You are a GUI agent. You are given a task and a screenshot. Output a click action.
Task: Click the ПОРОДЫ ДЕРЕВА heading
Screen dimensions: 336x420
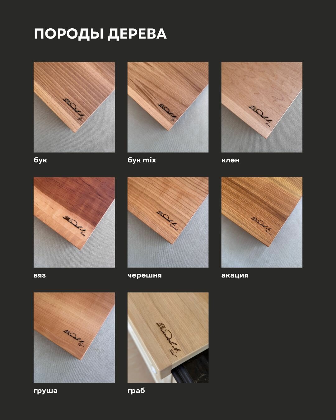100,34
